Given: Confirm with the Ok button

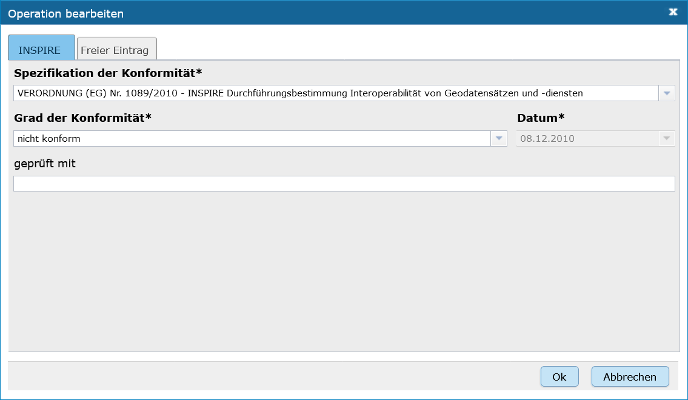Looking at the screenshot, I should coord(559,377).
